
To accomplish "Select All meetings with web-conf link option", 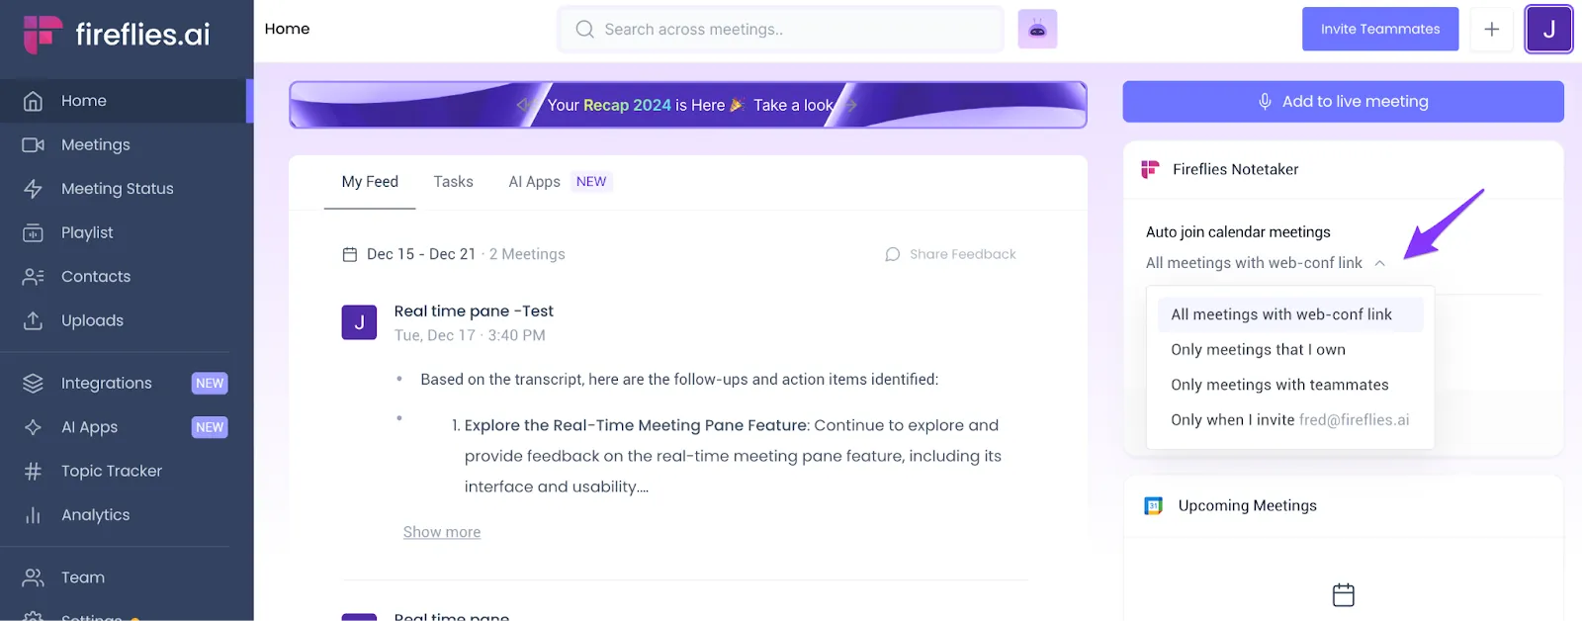I will [1290, 314].
